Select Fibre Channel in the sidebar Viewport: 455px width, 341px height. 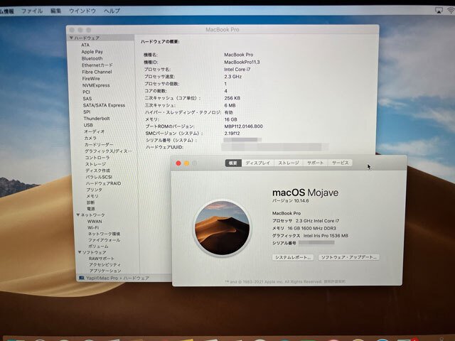(97, 72)
